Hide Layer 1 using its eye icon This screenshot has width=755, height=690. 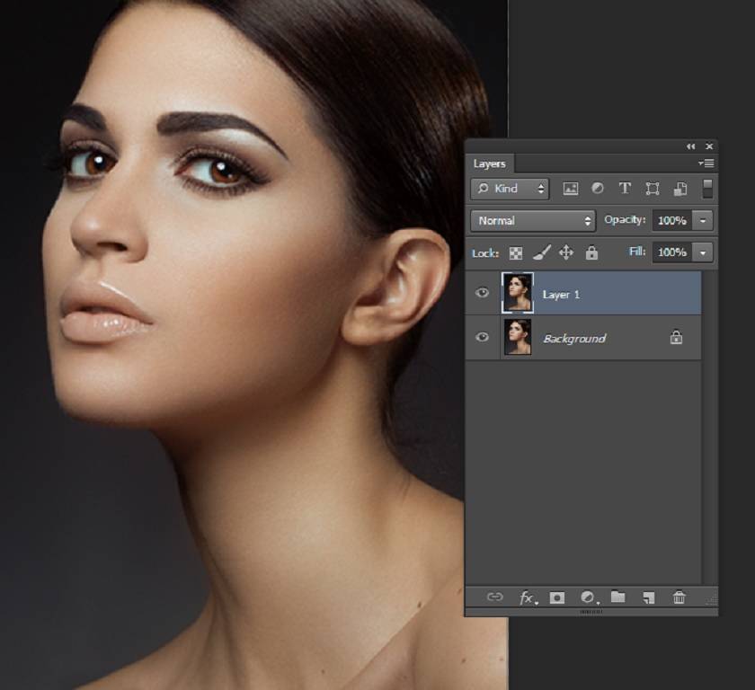pos(483,293)
